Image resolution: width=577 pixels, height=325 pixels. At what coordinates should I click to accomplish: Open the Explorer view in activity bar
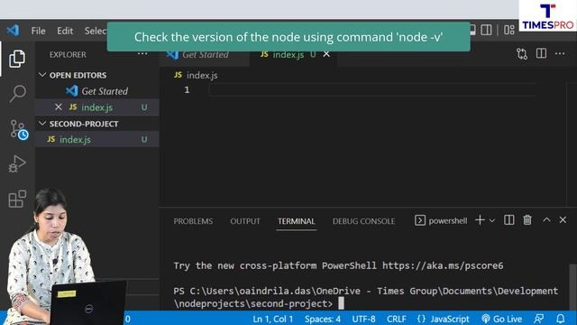[17, 59]
